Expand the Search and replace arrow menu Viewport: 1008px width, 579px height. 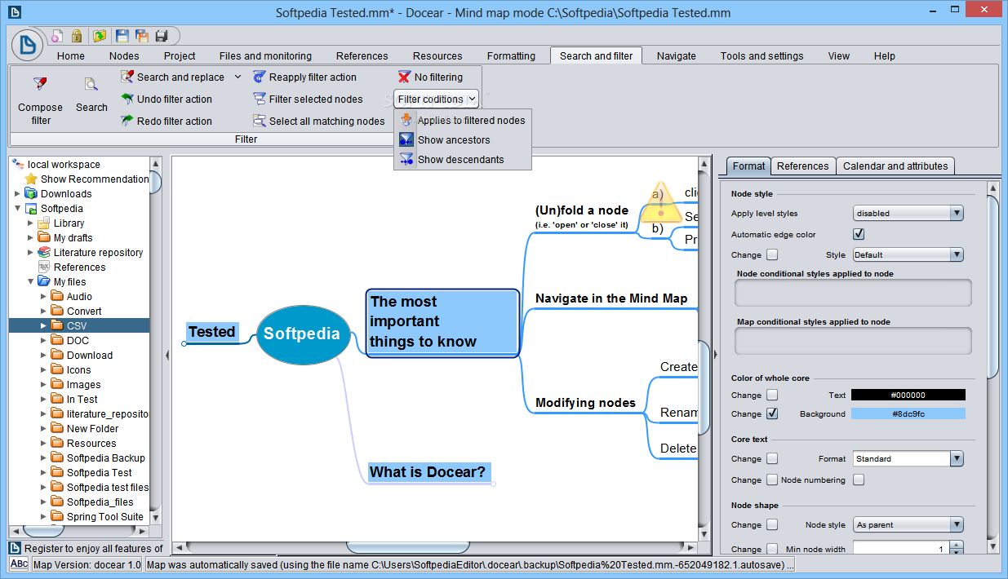[238, 77]
